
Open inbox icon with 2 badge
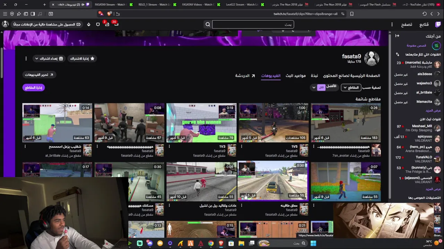pos(107,24)
